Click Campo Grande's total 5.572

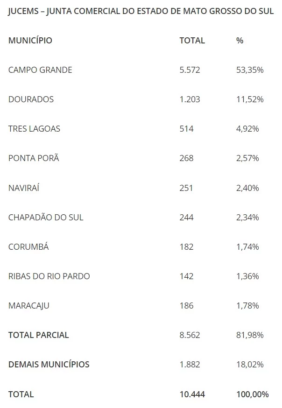click(x=190, y=70)
